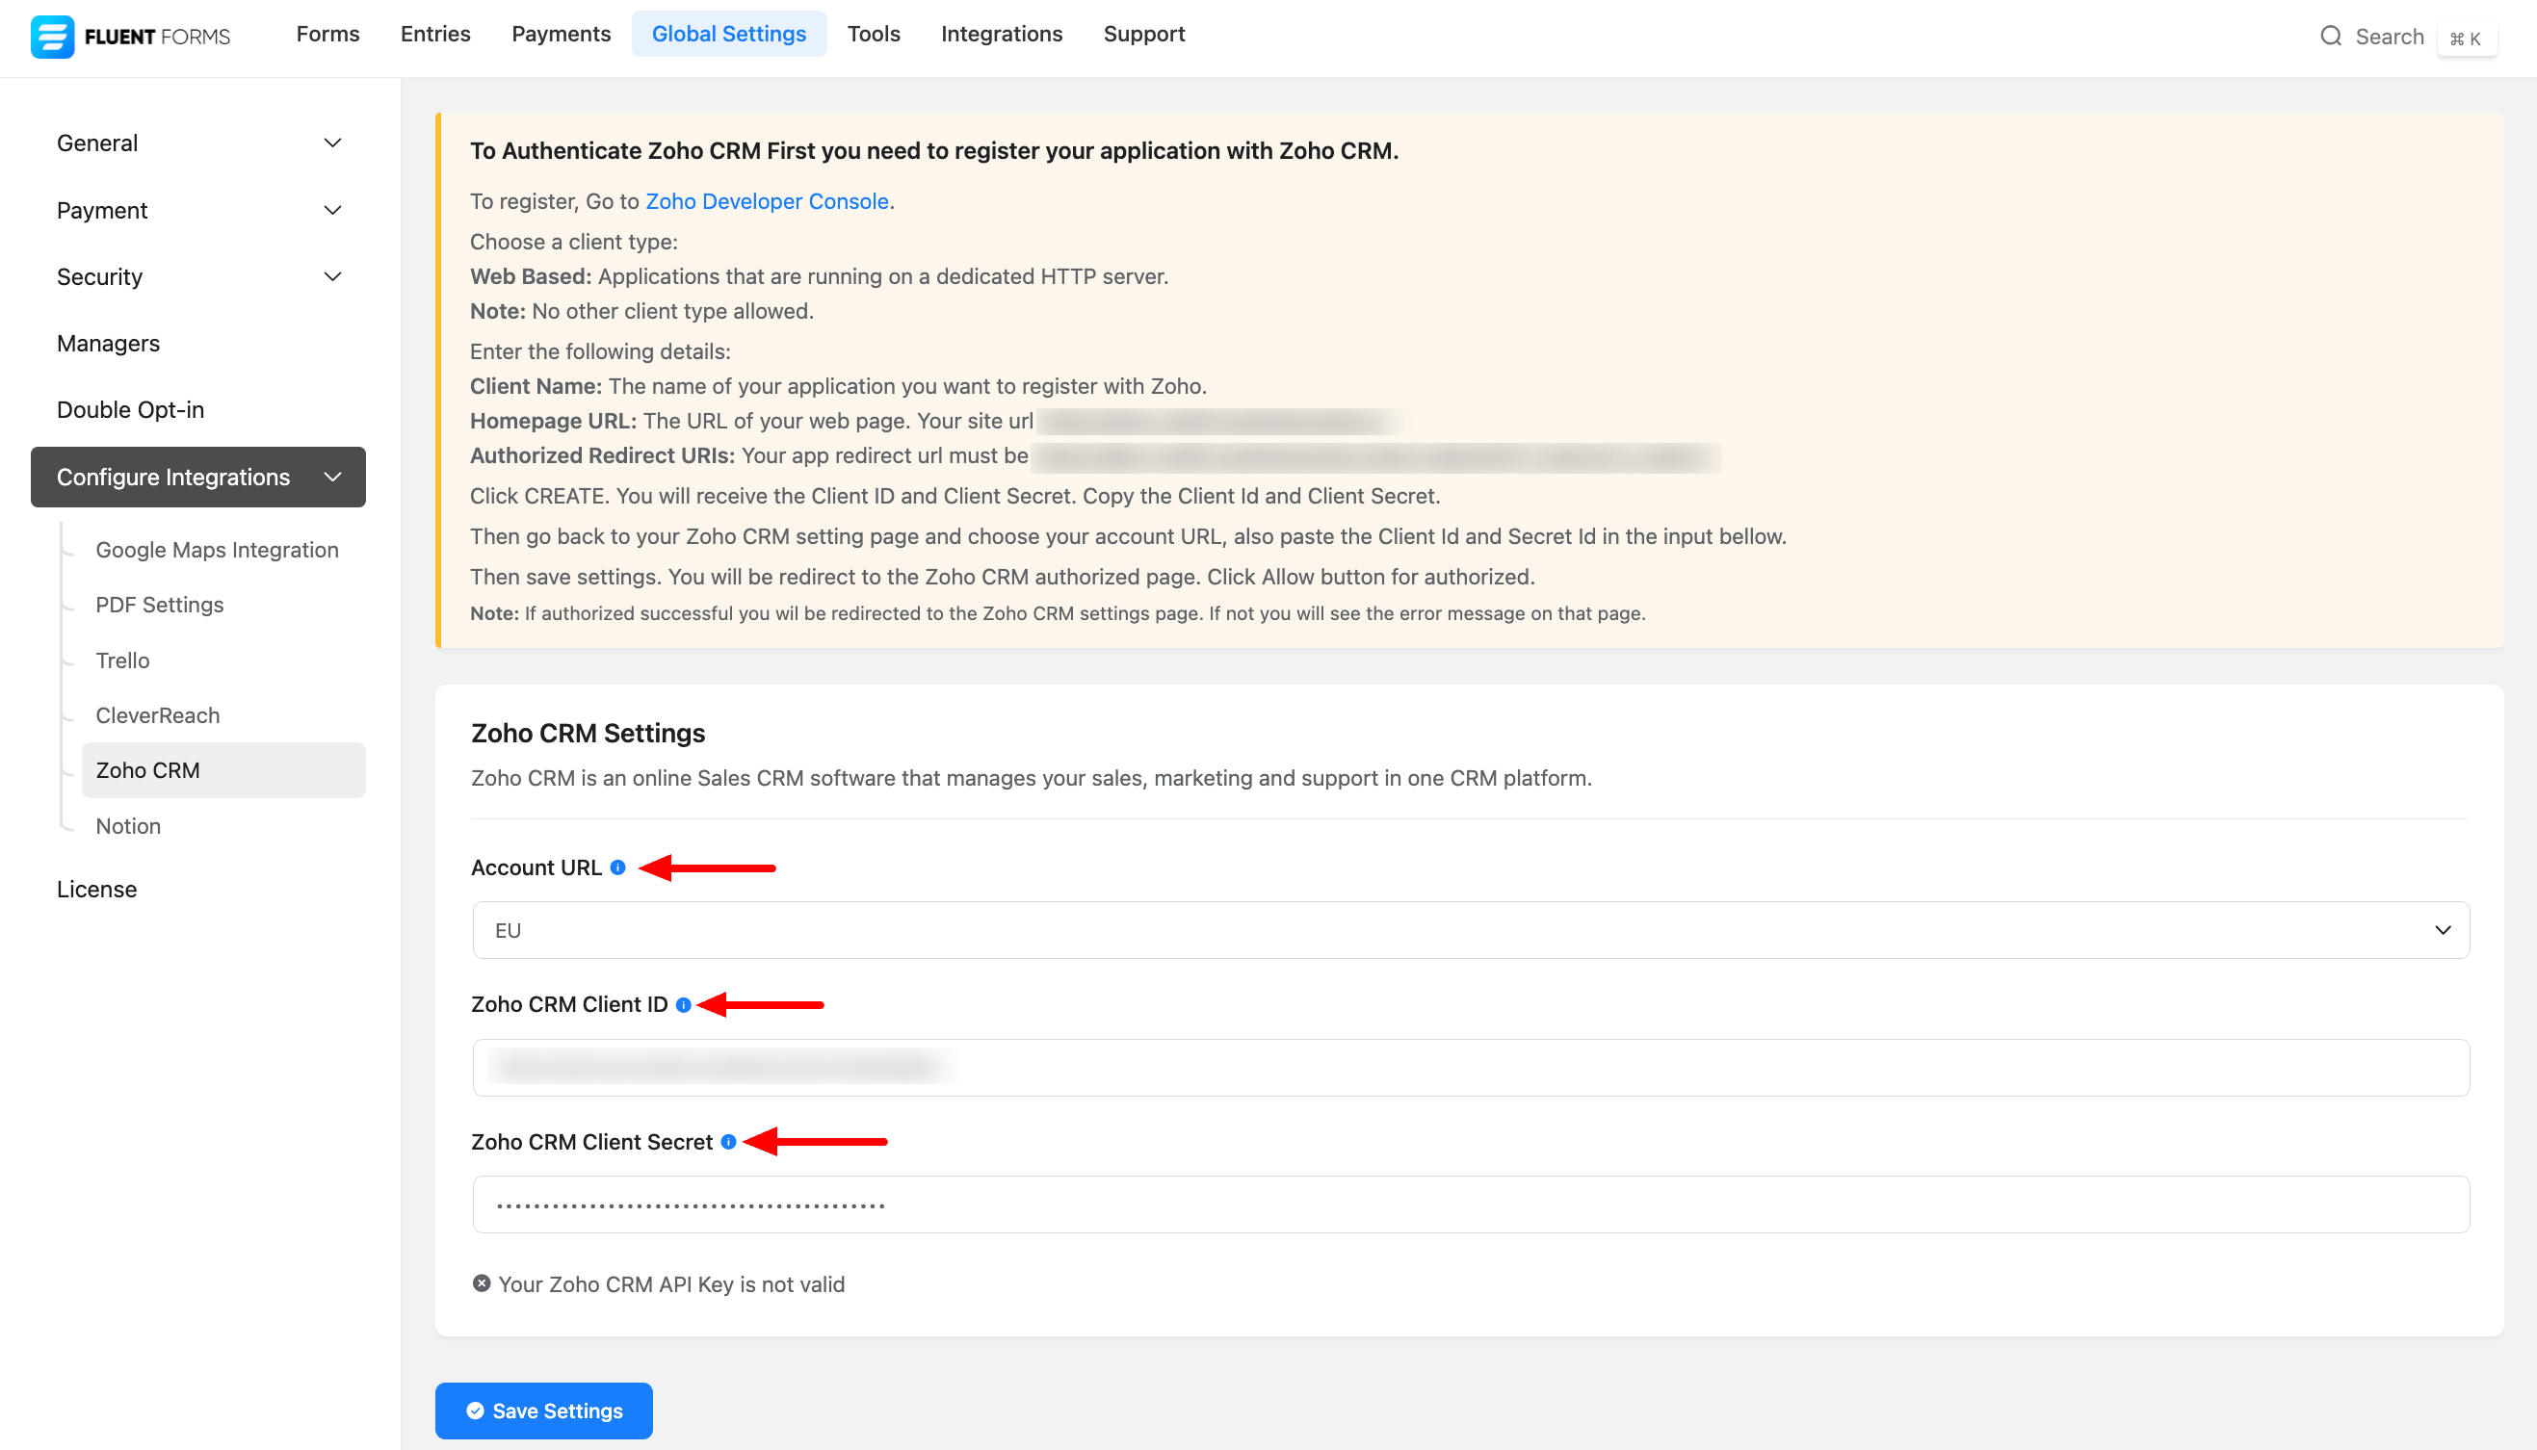Click the Fluent Forms logo icon
The height and width of the screenshot is (1450, 2537).
(52, 37)
